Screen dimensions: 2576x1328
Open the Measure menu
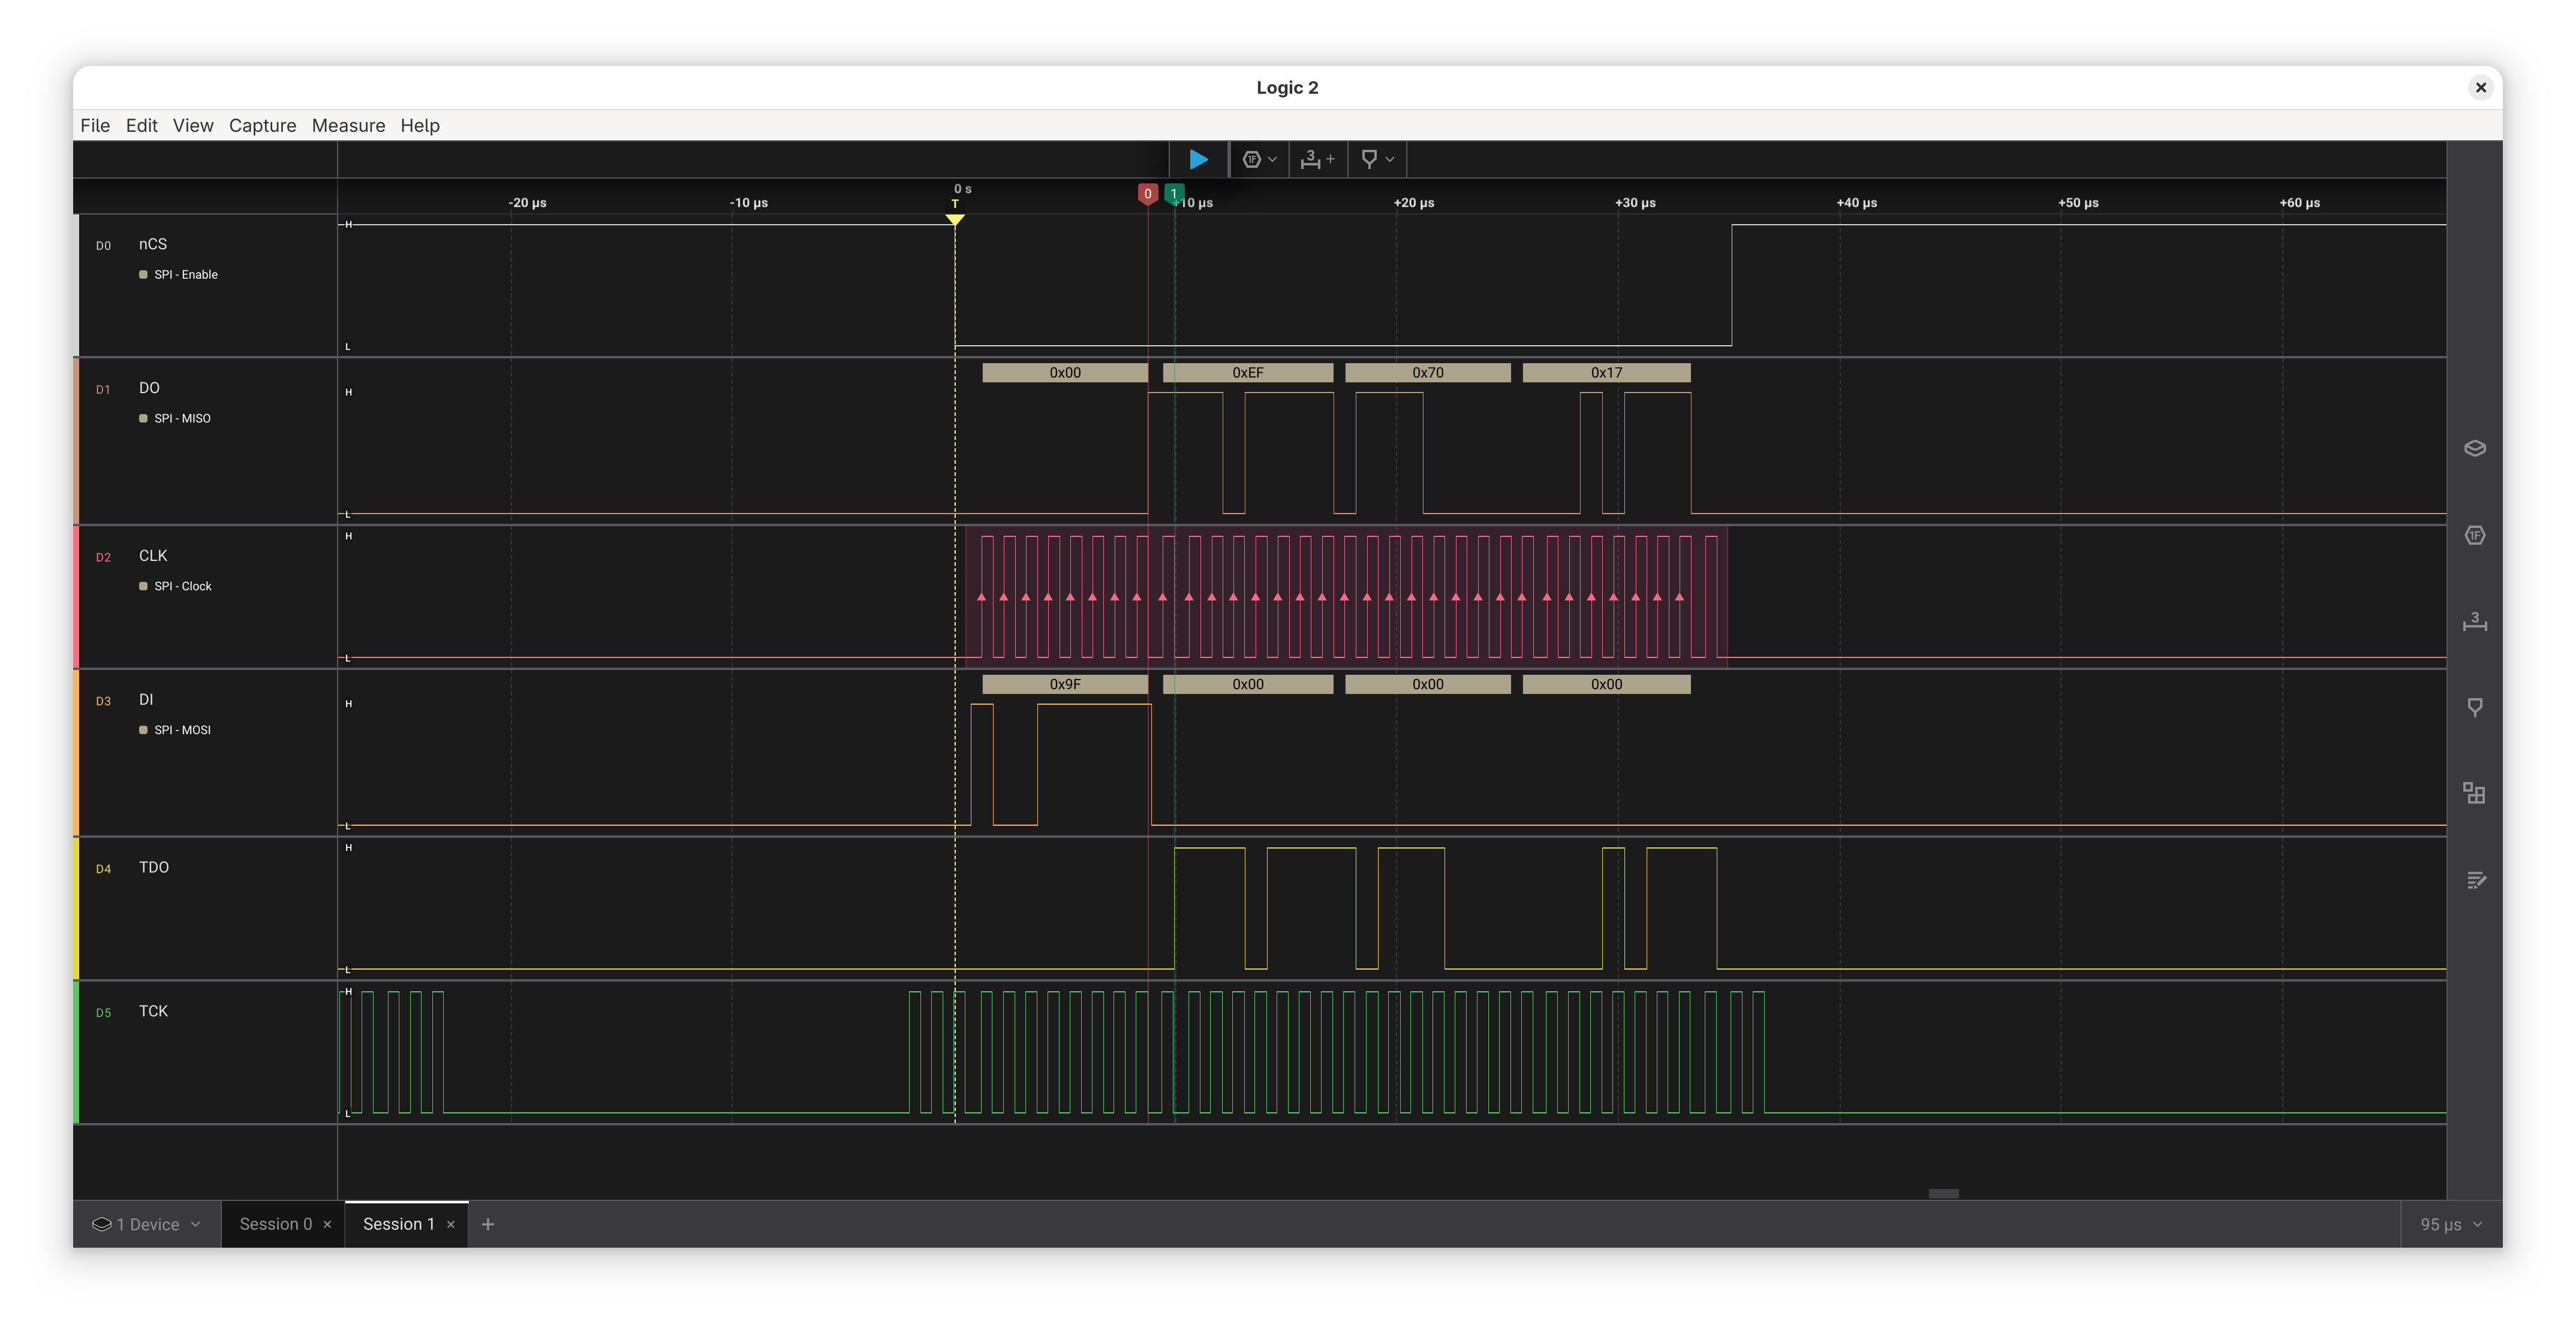tap(348, 125)
